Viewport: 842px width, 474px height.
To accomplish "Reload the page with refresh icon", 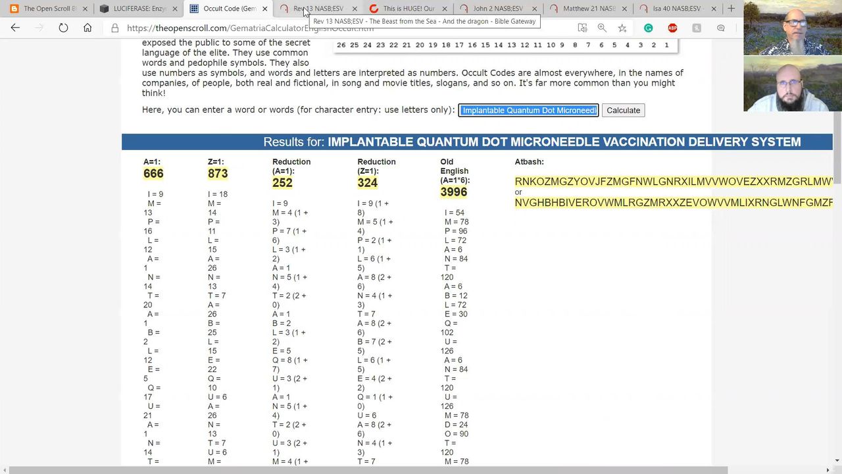I will (63, 28).
